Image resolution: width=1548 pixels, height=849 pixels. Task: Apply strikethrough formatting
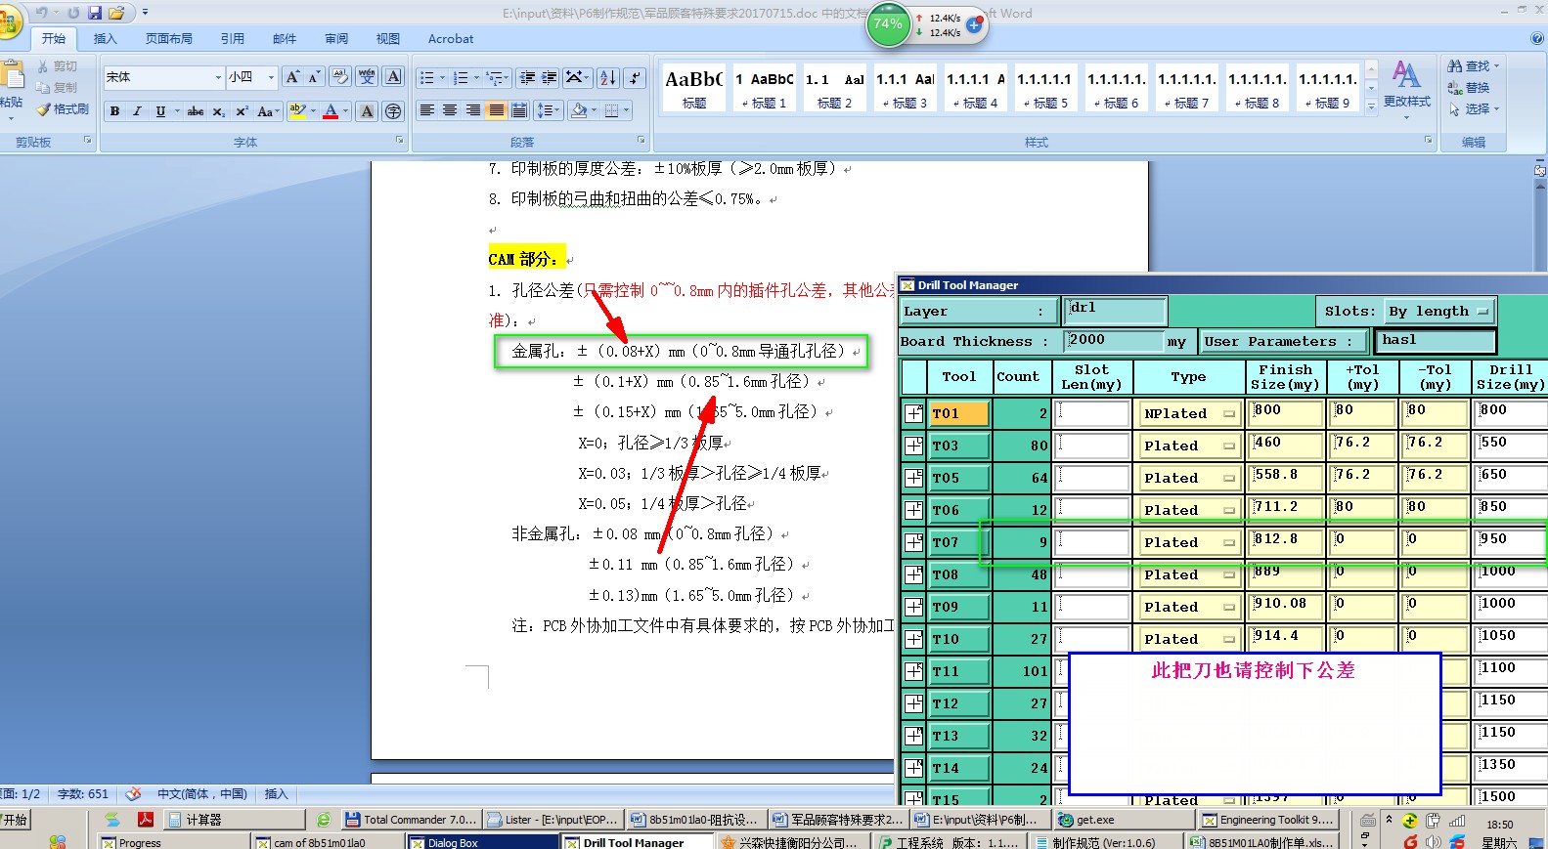click(196, 111)
